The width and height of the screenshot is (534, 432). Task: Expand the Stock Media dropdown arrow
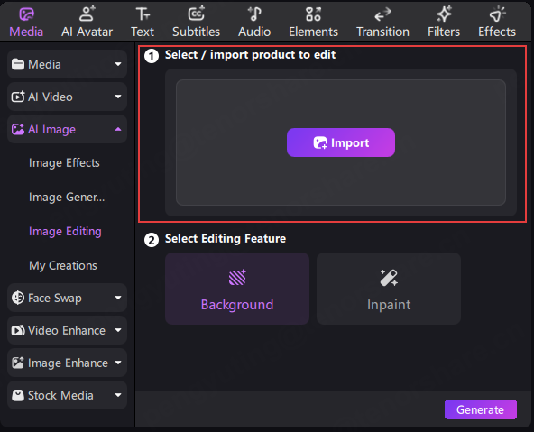(x=118, y=395)
